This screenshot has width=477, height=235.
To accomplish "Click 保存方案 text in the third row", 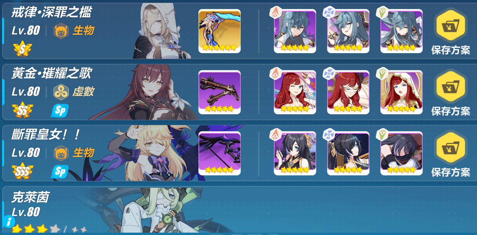I will 451,172.
